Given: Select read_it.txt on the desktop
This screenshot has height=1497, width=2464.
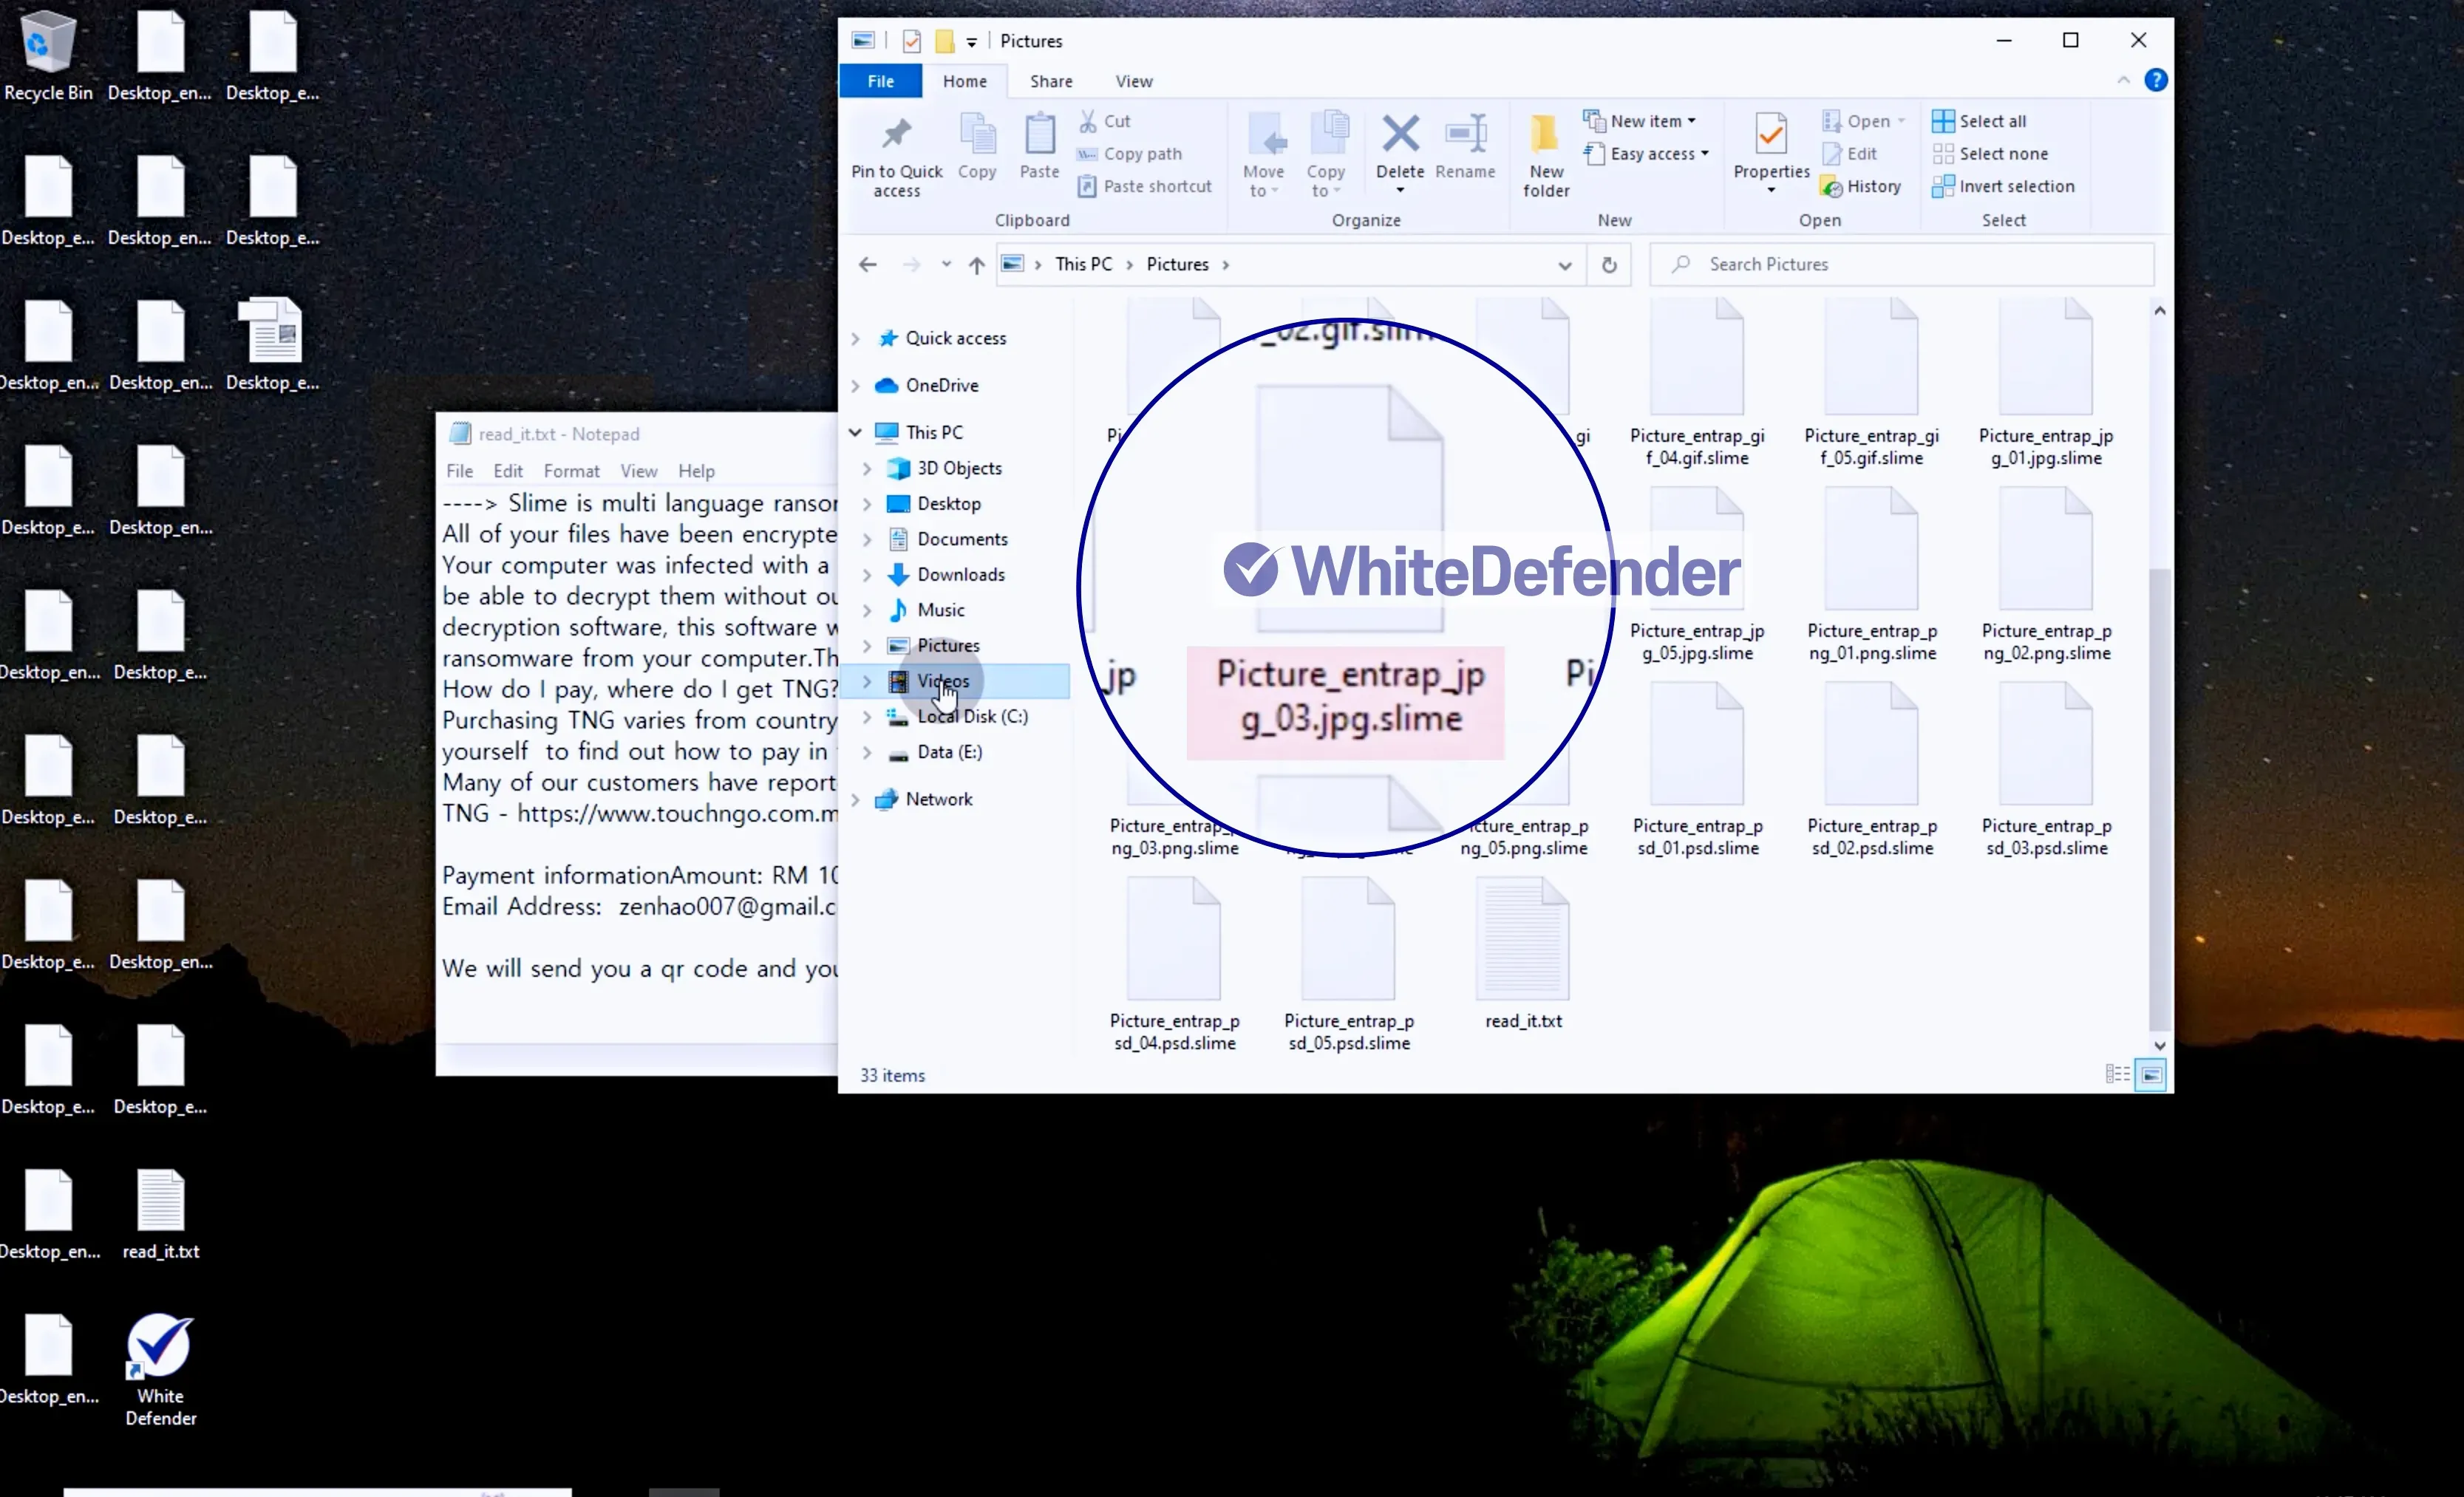Looking at the screenshot, I should coord(160,1214).
